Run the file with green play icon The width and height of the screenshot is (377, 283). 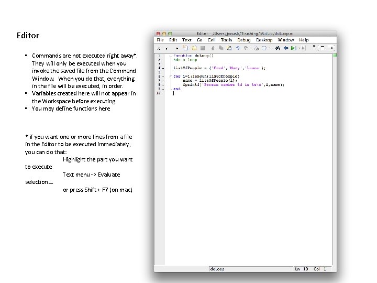click(x=293, y=48)
